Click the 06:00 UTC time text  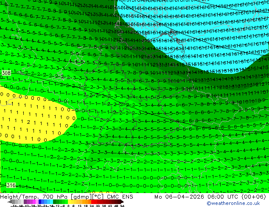tap(224, 197)
